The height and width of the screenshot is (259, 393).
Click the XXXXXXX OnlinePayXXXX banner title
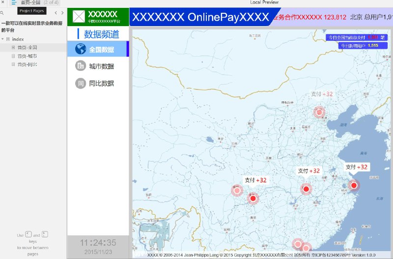pyautogui.click(x=200, y=17)
